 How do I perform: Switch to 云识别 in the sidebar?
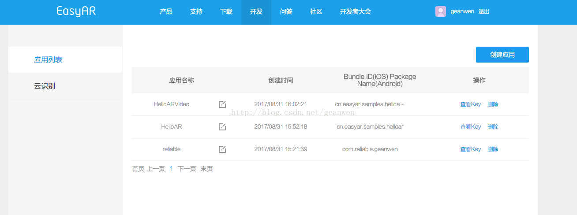point(65,86)
